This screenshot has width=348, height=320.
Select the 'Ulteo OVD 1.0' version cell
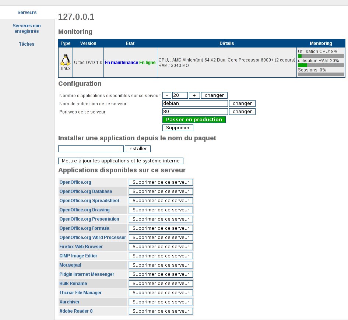click(x=88, y=63)
